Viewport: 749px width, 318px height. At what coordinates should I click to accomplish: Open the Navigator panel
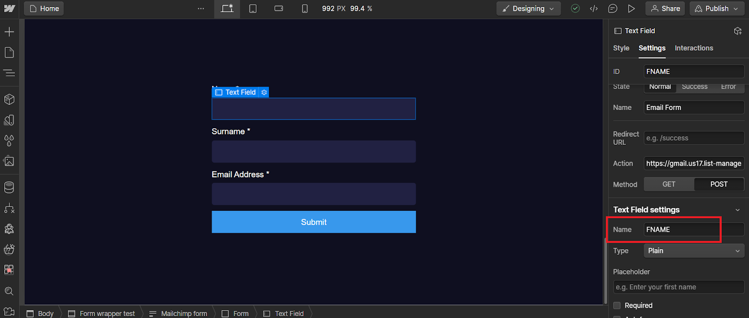tap(9, 73)
